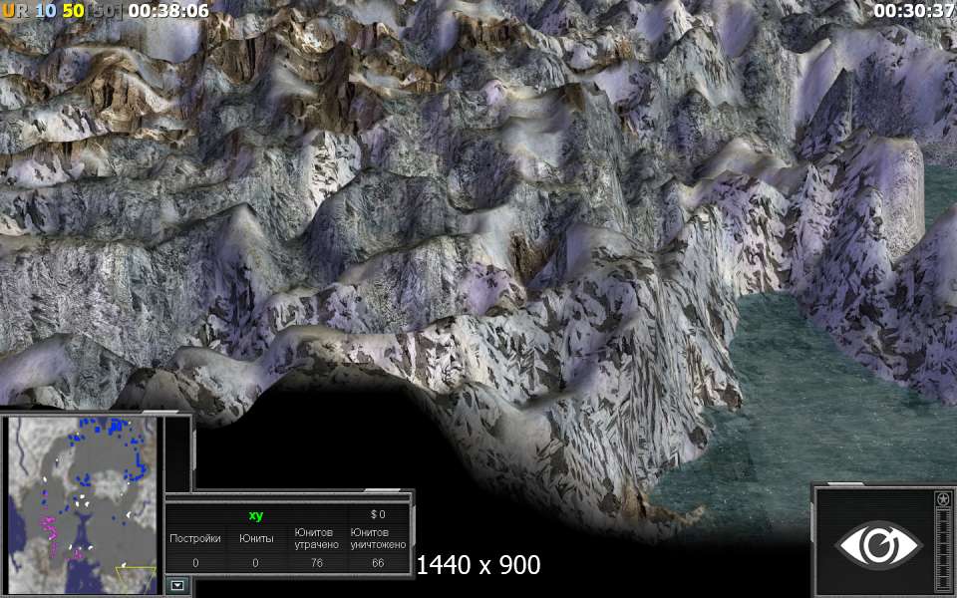
Task: Click the 'Юниты' column header
Action: click(256, 539)
